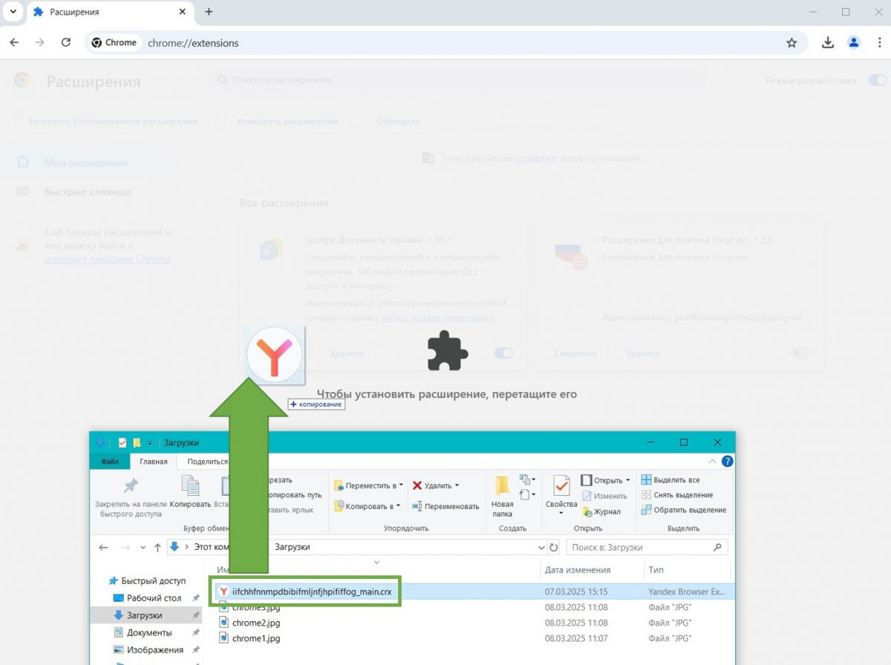Screen dimensions: 891x665
Task: Click the folder icon in Explorer title bar
Action: 137,443
